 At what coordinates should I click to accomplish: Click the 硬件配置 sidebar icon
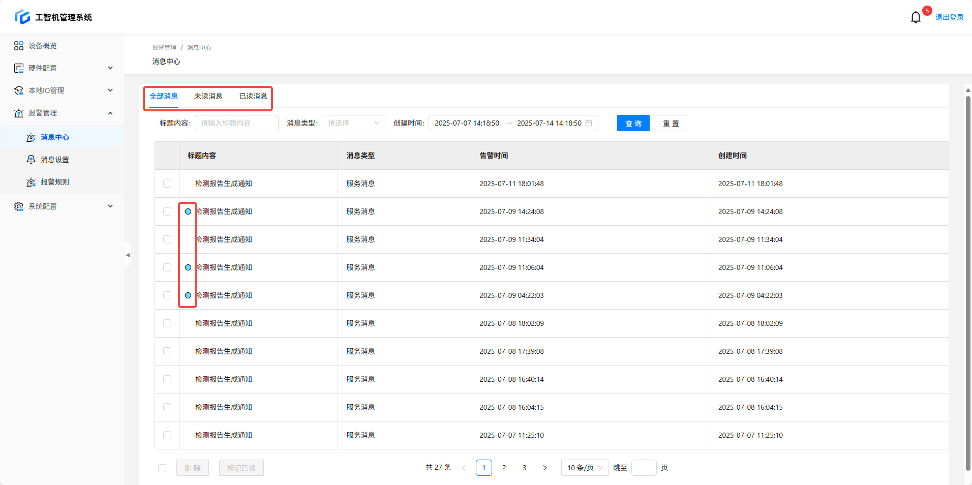(x=19, y=68)
